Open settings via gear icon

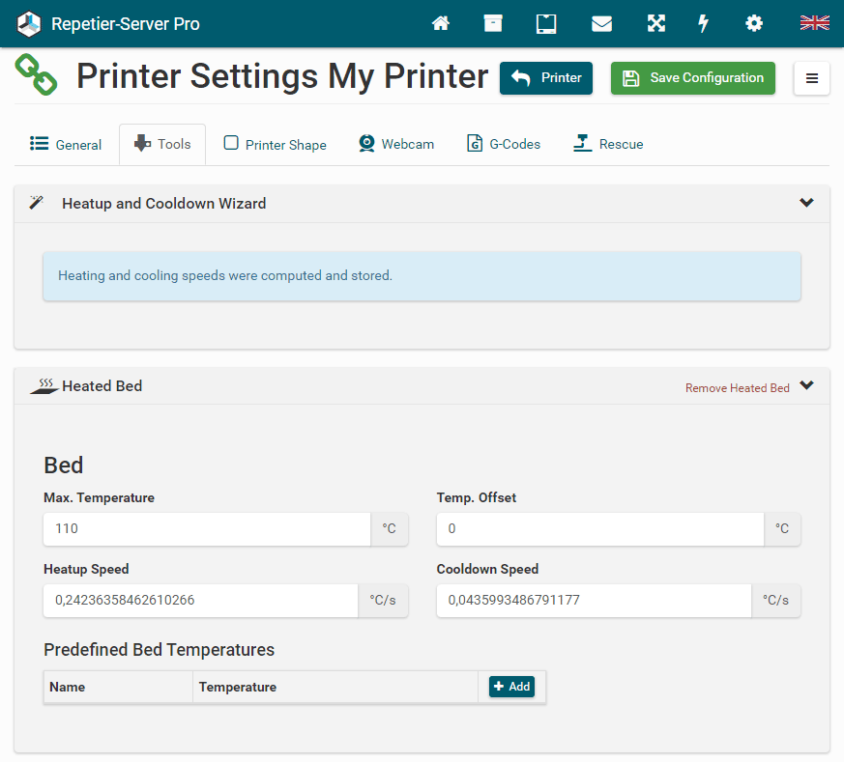tap(754, 23)
